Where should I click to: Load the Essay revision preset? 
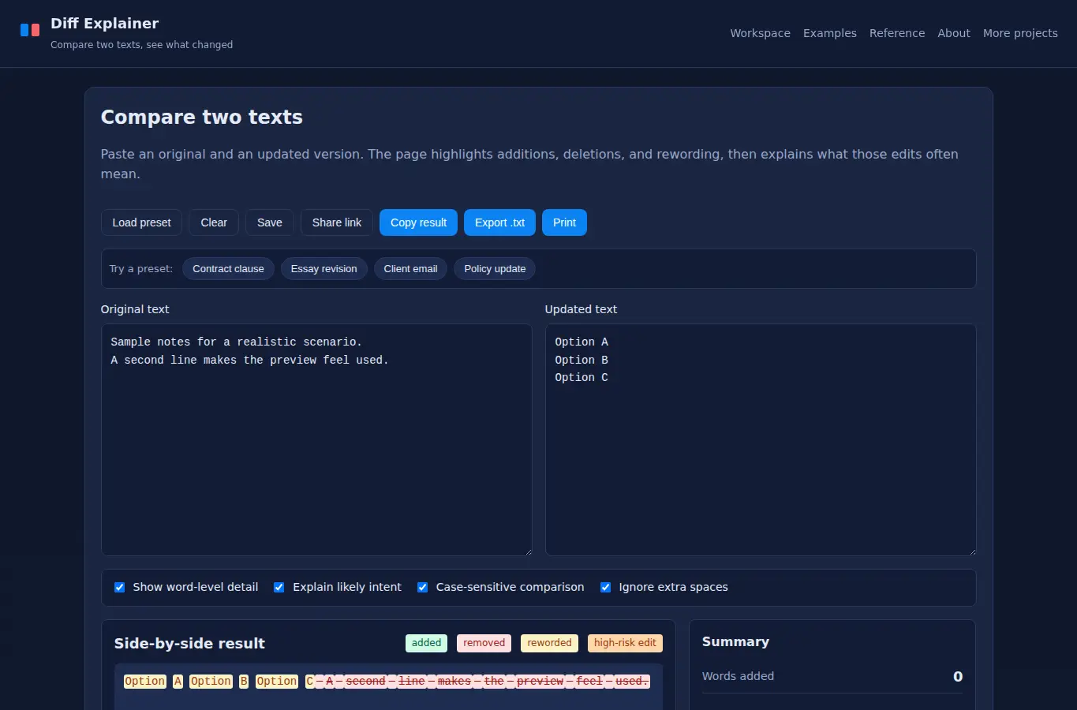pyautogui.click(x=323, y=269)
